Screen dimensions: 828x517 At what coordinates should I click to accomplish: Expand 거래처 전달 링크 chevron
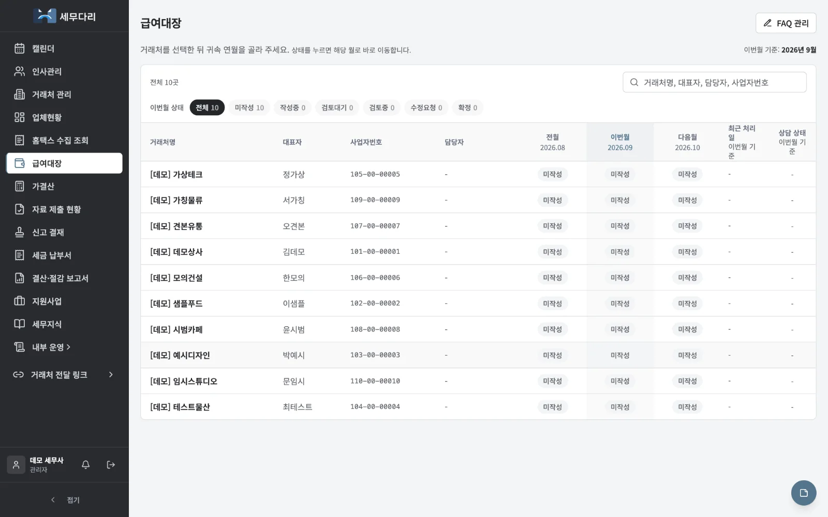(111, 375)
